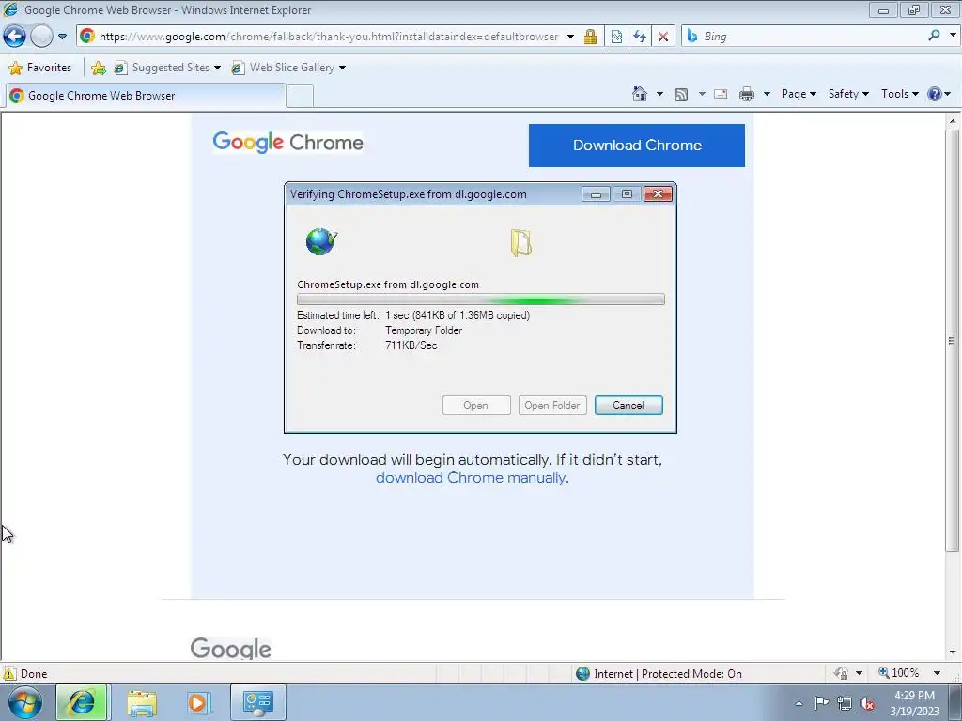Expand the zoom level dropdown arrow
The width and height of the screenshot is (962, 721).
point(937,673)
